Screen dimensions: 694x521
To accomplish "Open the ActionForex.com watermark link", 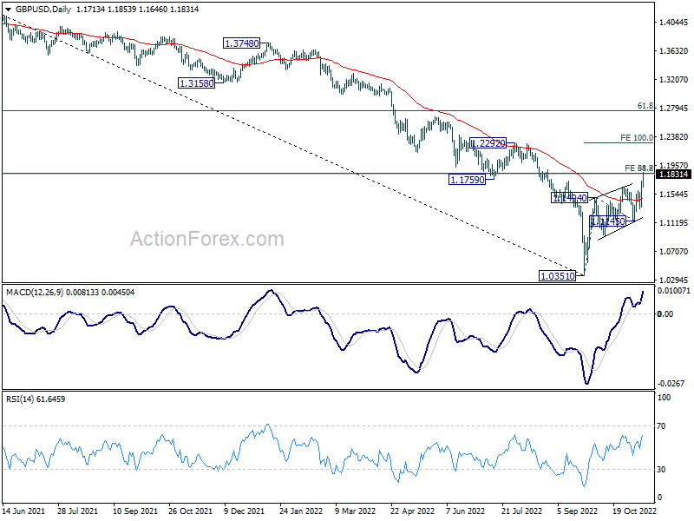I will (x=206, y=239).
